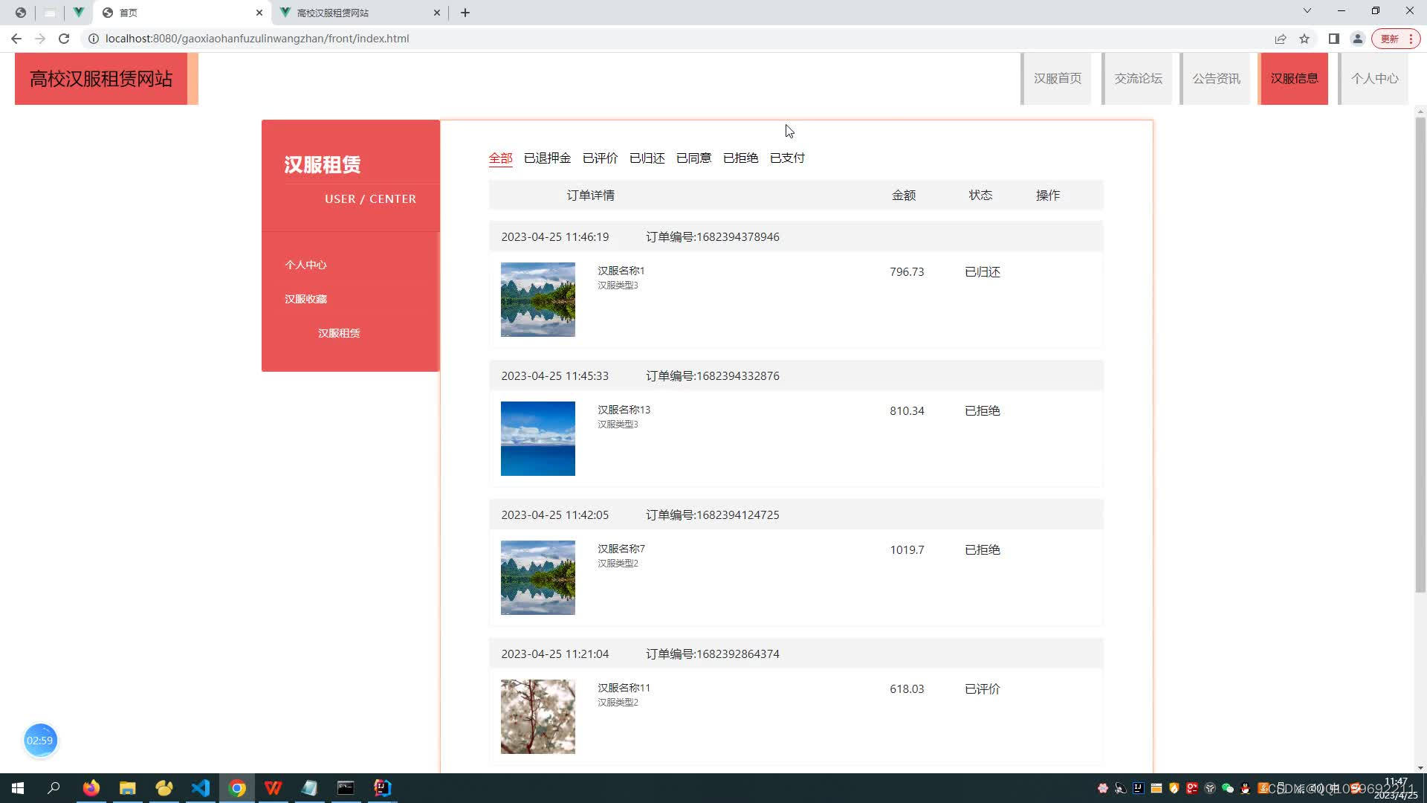Bookmark this page with star icon
Image resolution: width=1427 pixels, height=803 pixels.
tap(1304, 39)
